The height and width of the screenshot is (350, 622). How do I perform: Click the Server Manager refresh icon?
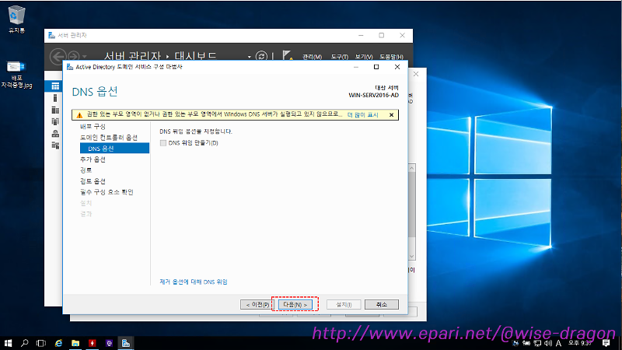[x=261, y=56]
